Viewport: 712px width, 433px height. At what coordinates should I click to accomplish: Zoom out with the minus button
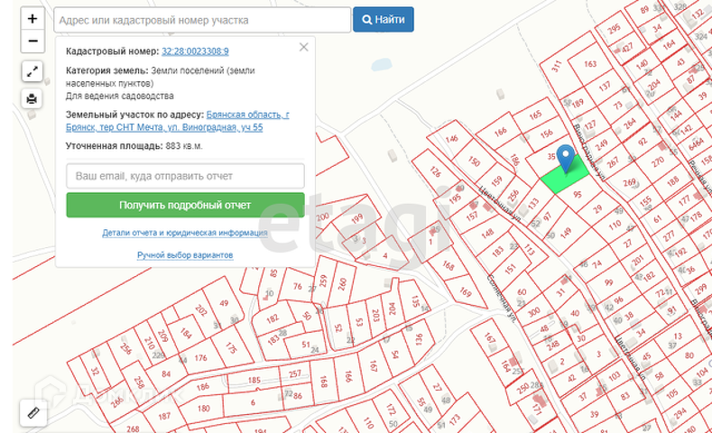[x=32, y=41]
